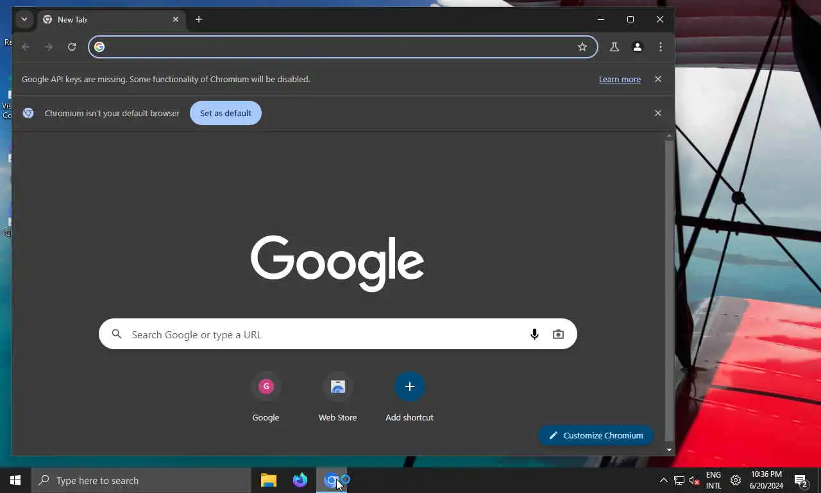Dismiss the Google API keys warning
This screenshot has width=821, height=493.
coord(658,79)
